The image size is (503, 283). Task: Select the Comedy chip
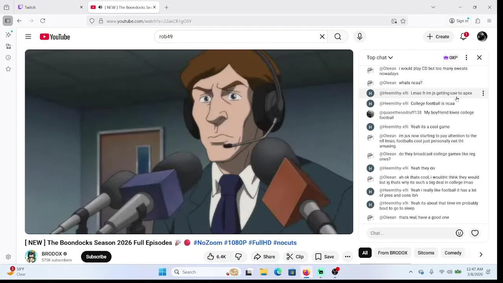pyautogui.click(x=453, y=253)
